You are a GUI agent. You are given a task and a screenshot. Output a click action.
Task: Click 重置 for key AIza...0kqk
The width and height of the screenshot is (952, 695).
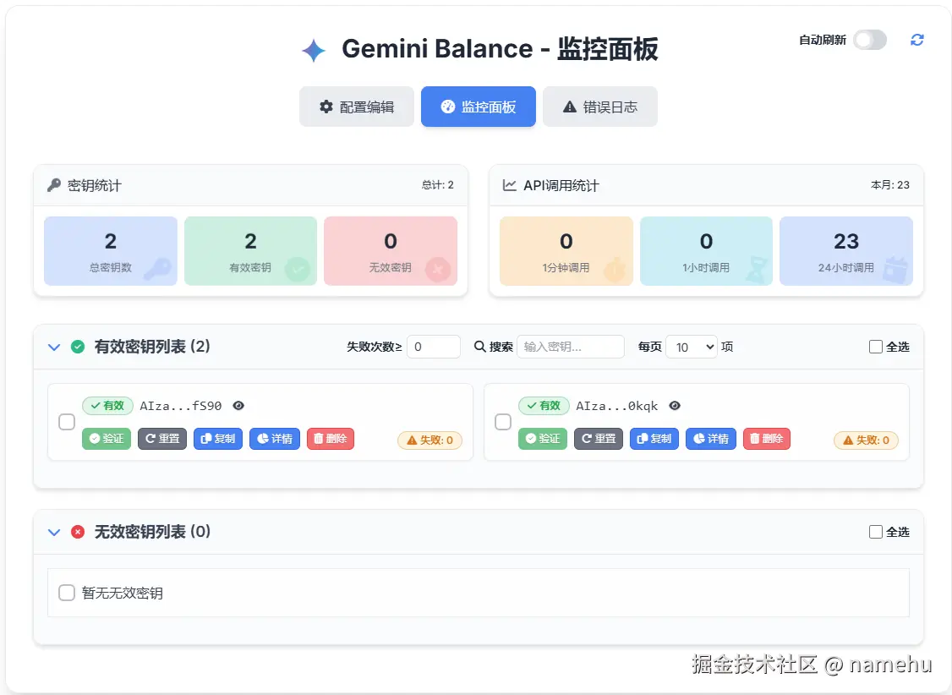pyautogui.click(x=599, y=439)
